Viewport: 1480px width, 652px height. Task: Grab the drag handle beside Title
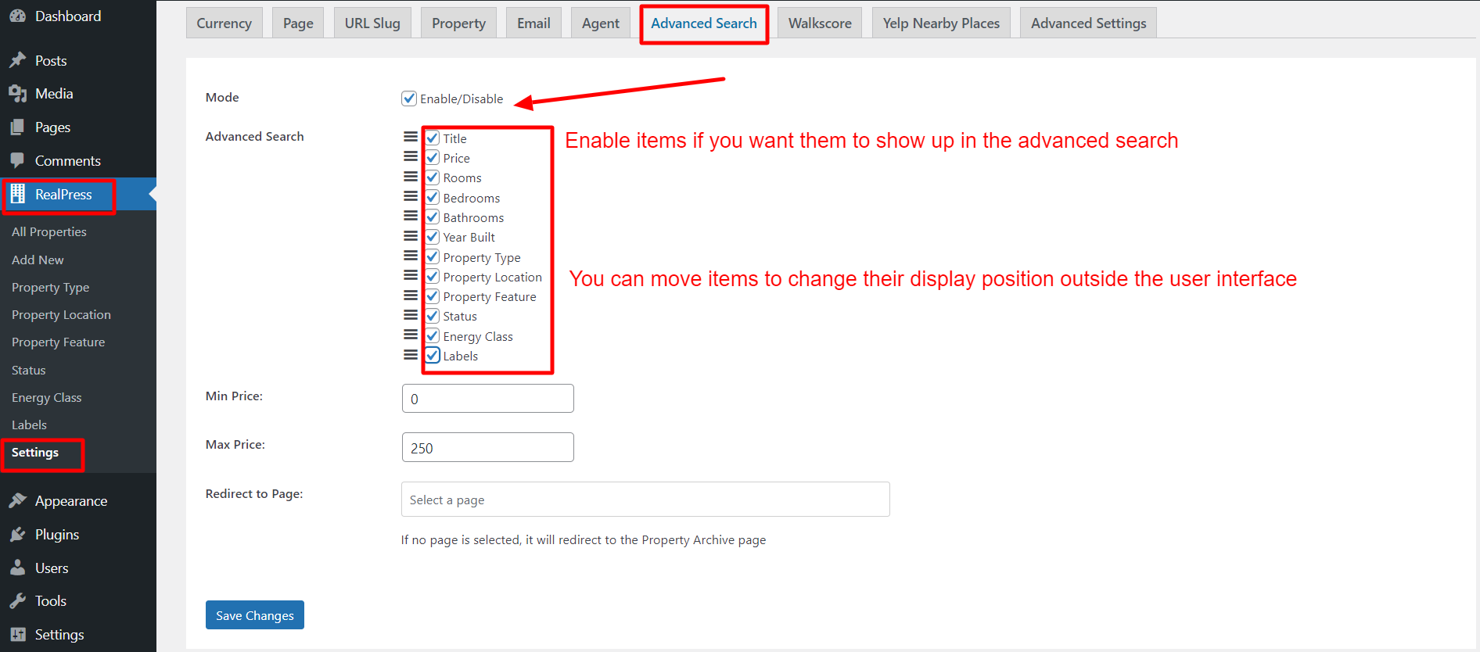[x=411, y=137]
